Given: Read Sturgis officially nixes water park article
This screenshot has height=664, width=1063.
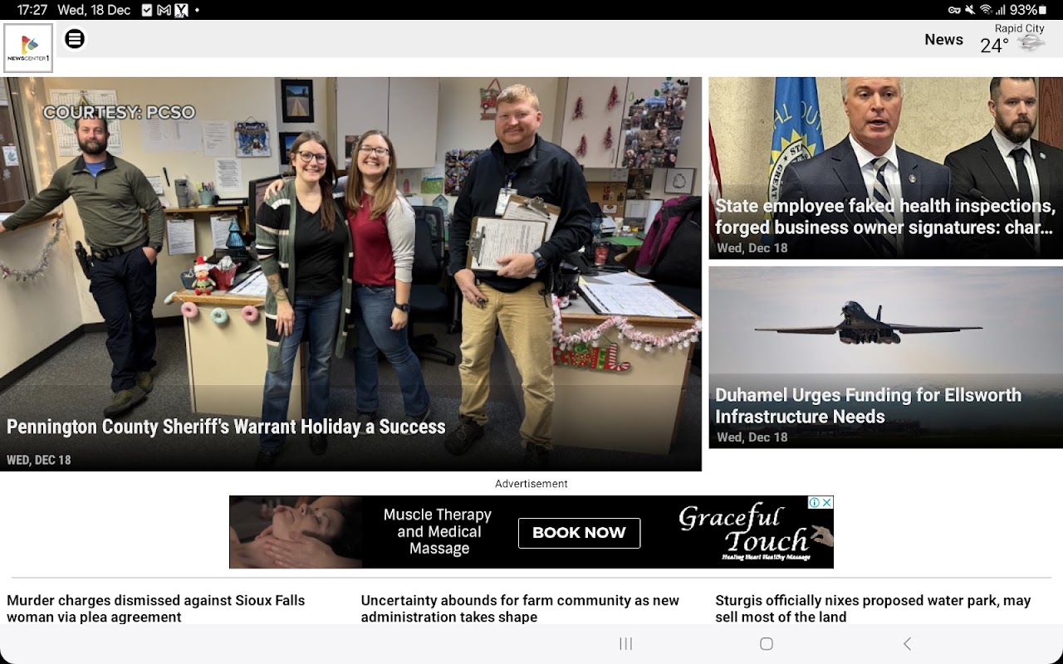Looking at the screenshot, I should point(873,608).
